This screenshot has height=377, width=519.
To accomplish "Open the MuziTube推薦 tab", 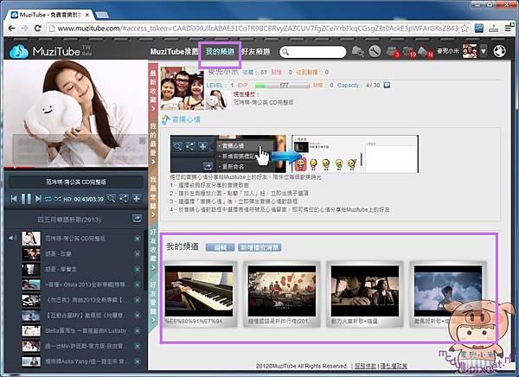I will (174, 52).
